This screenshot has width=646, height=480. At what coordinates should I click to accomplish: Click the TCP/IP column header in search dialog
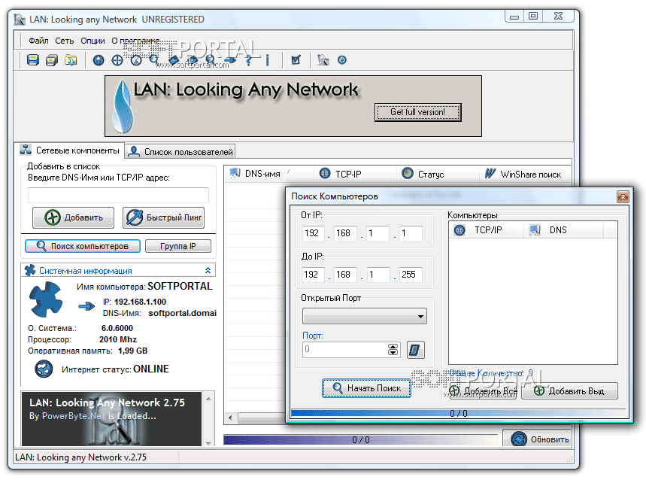[x=486, y=230]
